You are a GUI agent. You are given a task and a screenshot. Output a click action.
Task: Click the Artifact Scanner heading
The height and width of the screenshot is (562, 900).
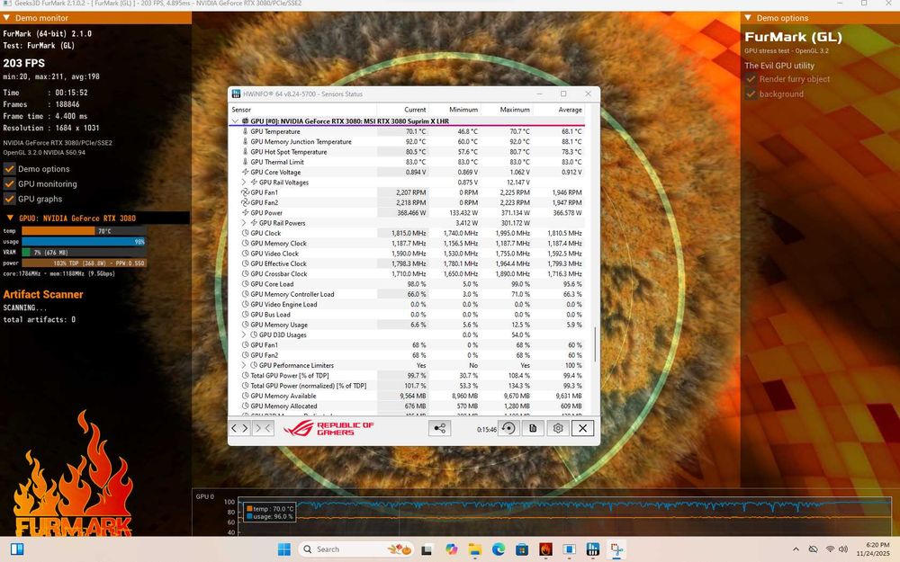[43, 294]
